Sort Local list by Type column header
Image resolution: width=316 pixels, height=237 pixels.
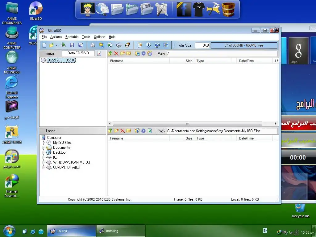point(212,138)
